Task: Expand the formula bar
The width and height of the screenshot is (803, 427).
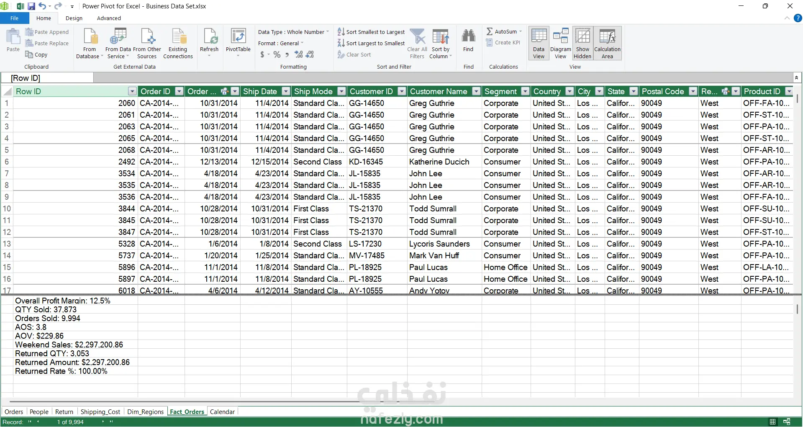Action: click(796, 77)
